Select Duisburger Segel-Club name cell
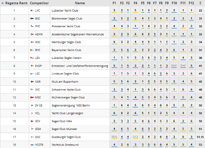This screenshot has width=205, height=148. point(66,137)
